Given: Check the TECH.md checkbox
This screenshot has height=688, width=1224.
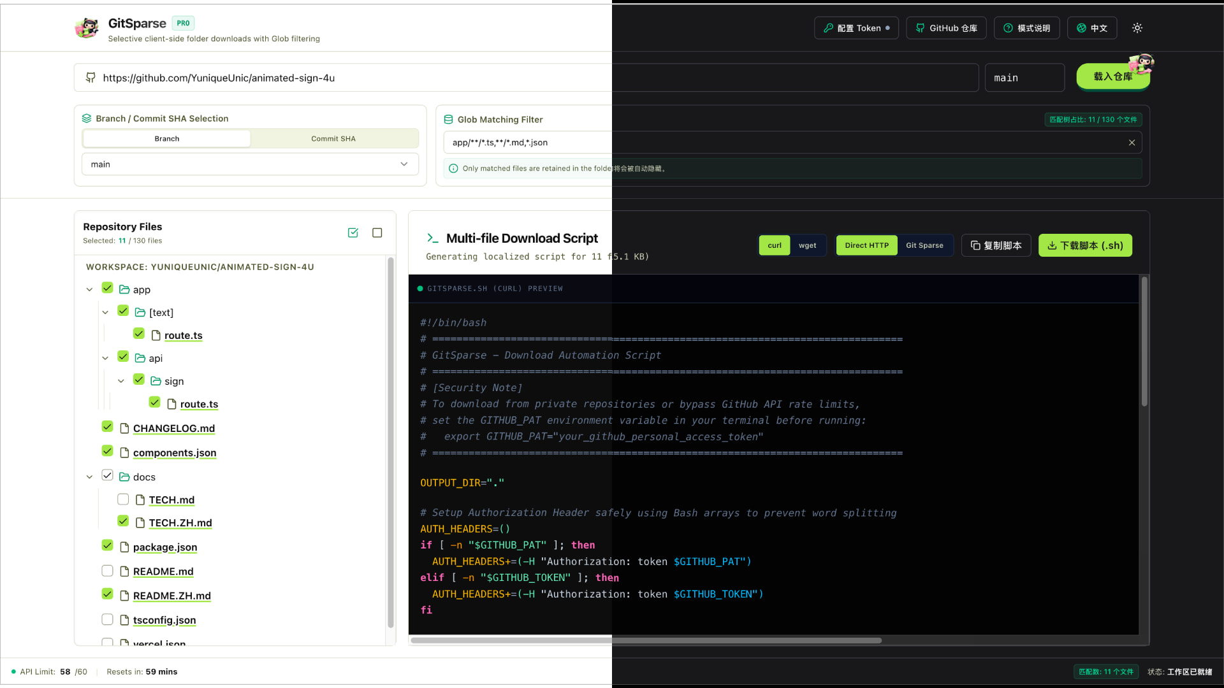Looking at the screenshot, I should coord(123,499).
